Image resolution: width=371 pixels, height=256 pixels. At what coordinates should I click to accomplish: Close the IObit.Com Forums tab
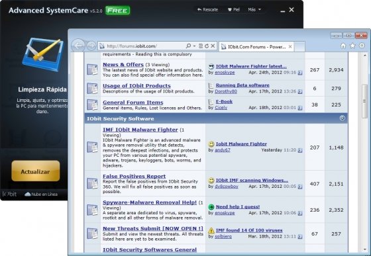pos(290,46)
